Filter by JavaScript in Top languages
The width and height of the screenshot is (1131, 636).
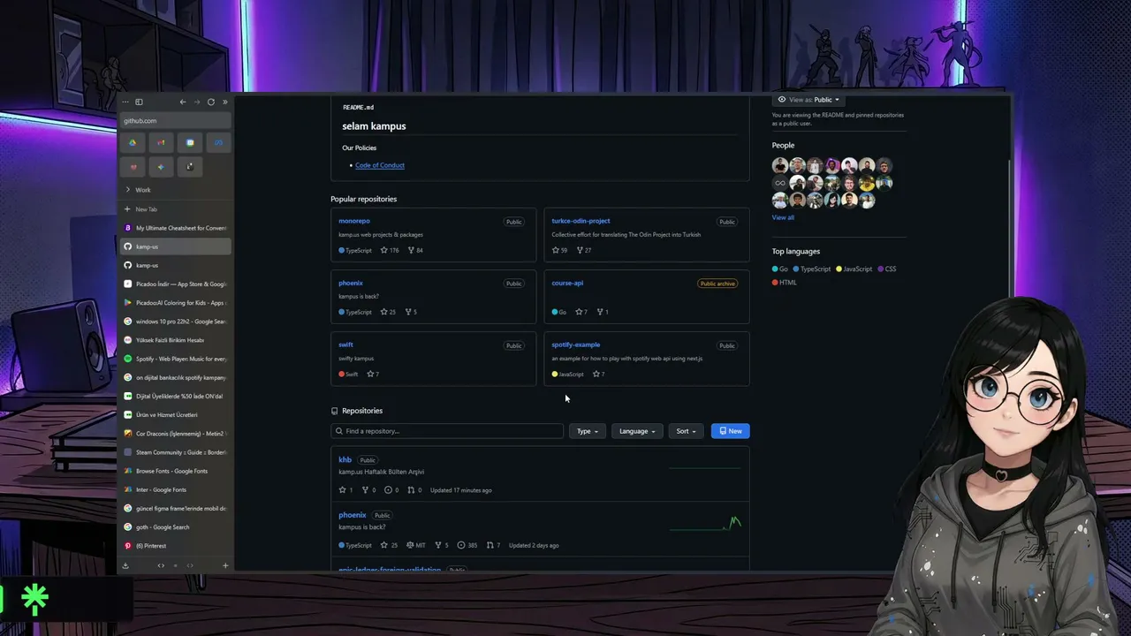pos(856,269)
